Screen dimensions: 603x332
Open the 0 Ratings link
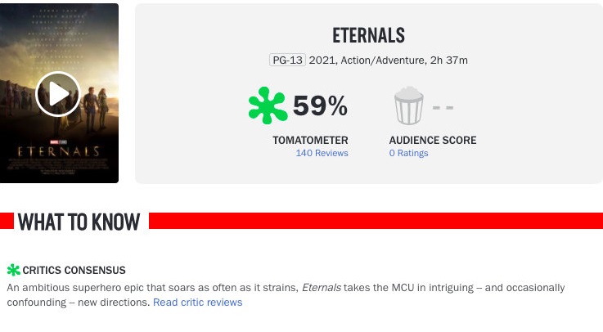(408, 153)
